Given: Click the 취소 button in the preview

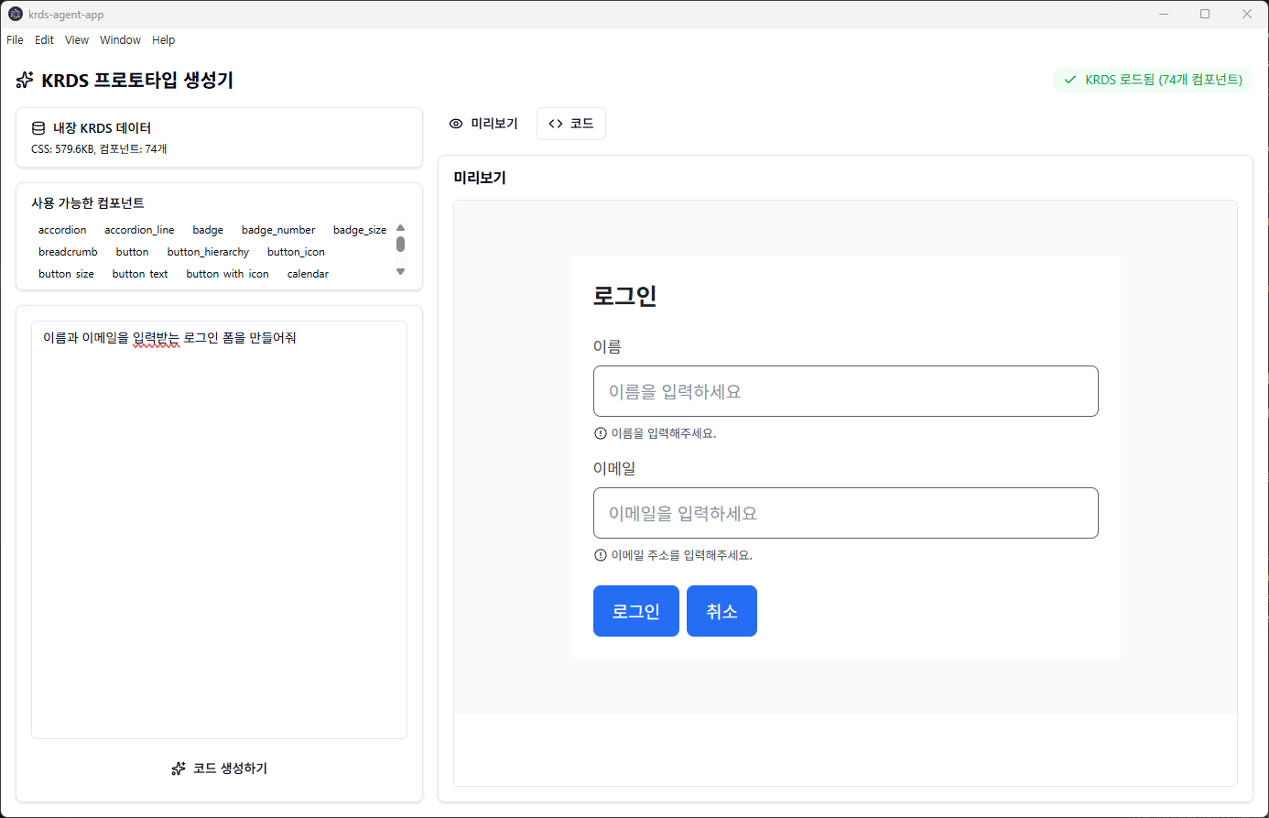Looking at the screenshot, I should [x=721, y=611].
